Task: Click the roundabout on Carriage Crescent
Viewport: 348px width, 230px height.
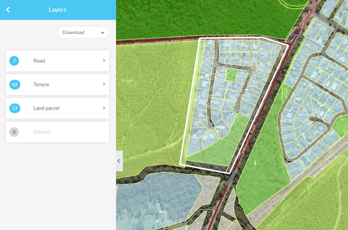Action: point(215,64)
